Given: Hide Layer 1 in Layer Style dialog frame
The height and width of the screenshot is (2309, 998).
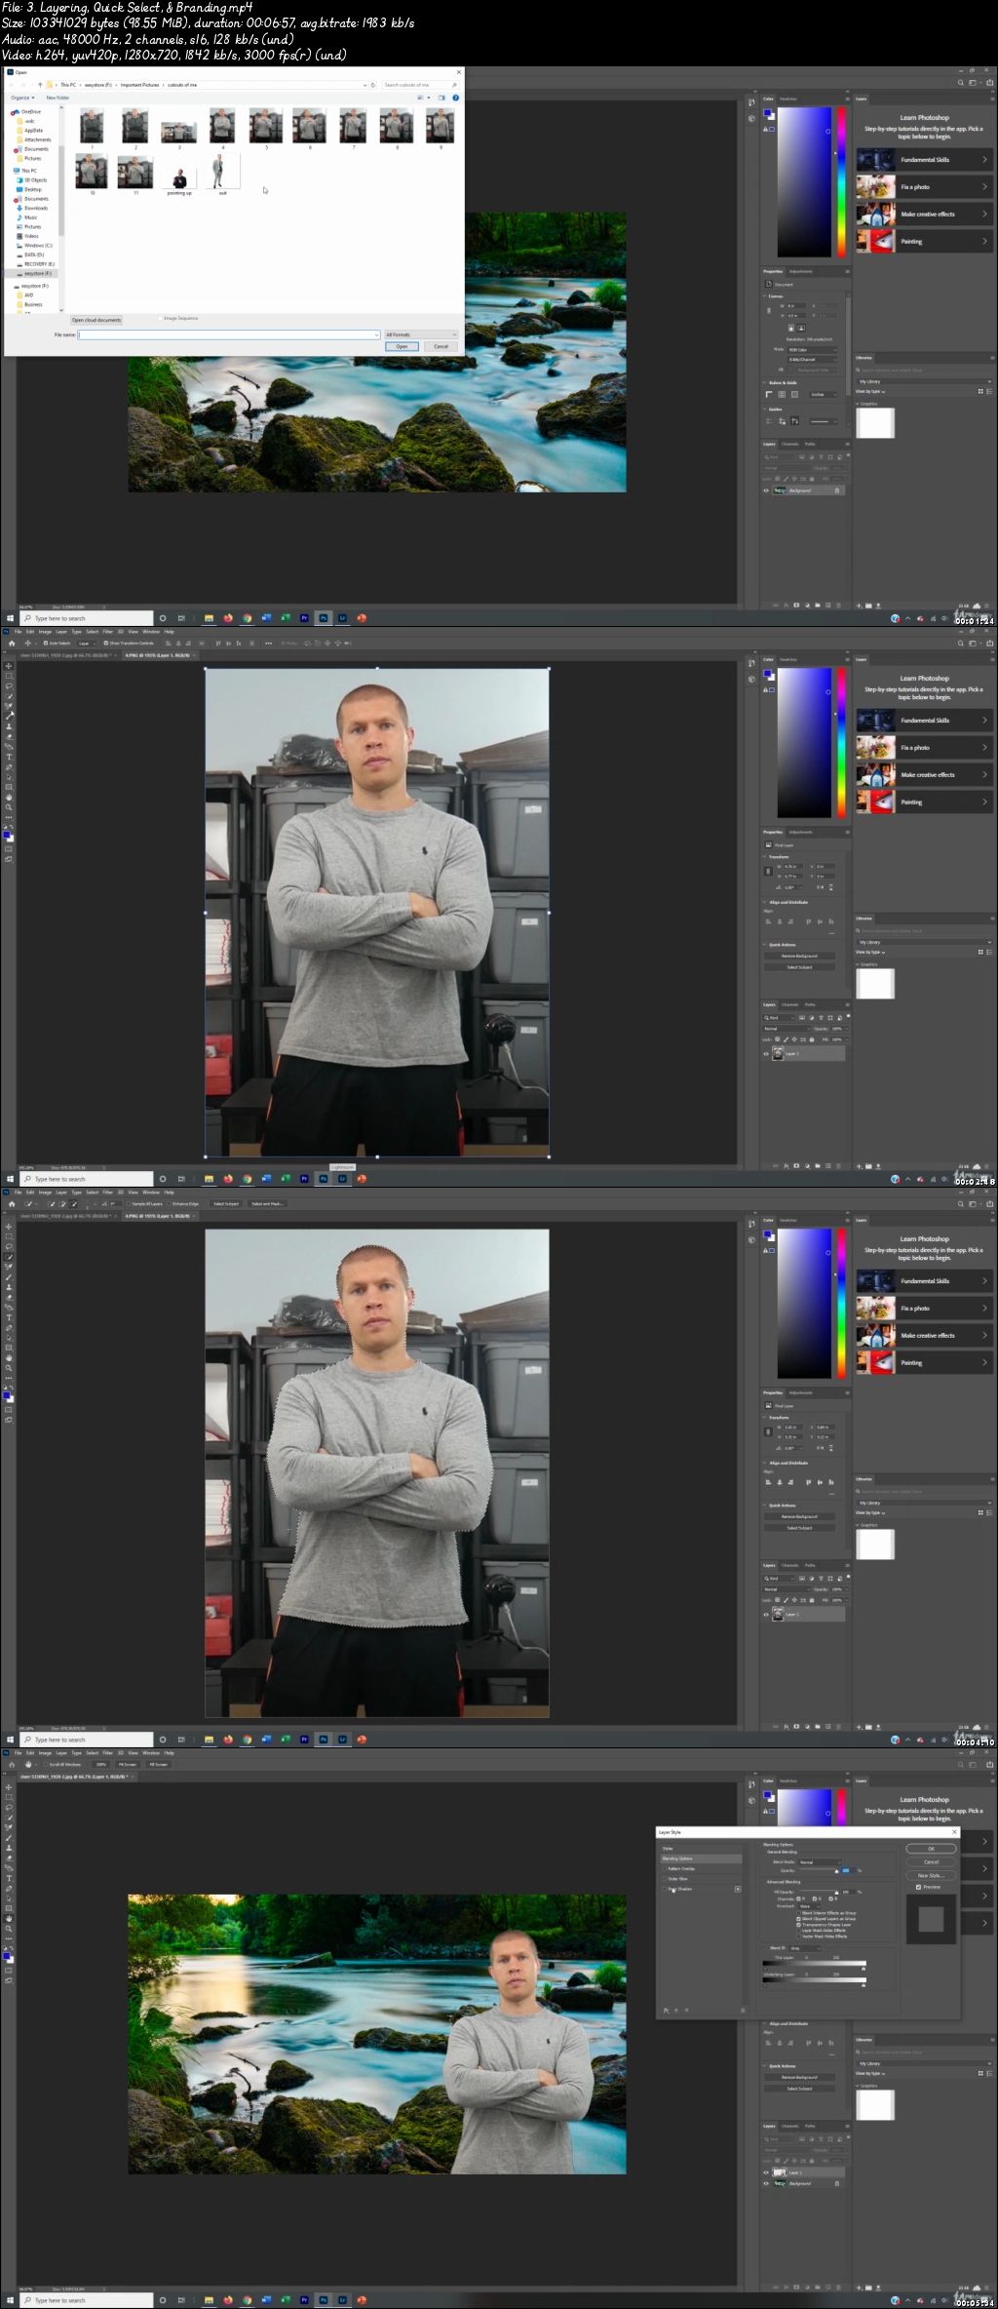Looking at the screenshot, I should tap(766, 2172).
